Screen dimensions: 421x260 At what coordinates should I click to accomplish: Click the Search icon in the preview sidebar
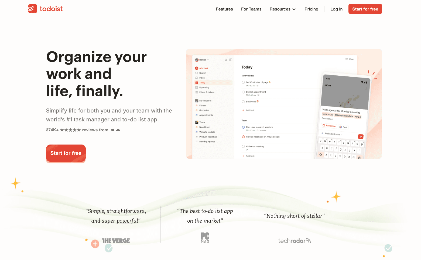(197, 73)
